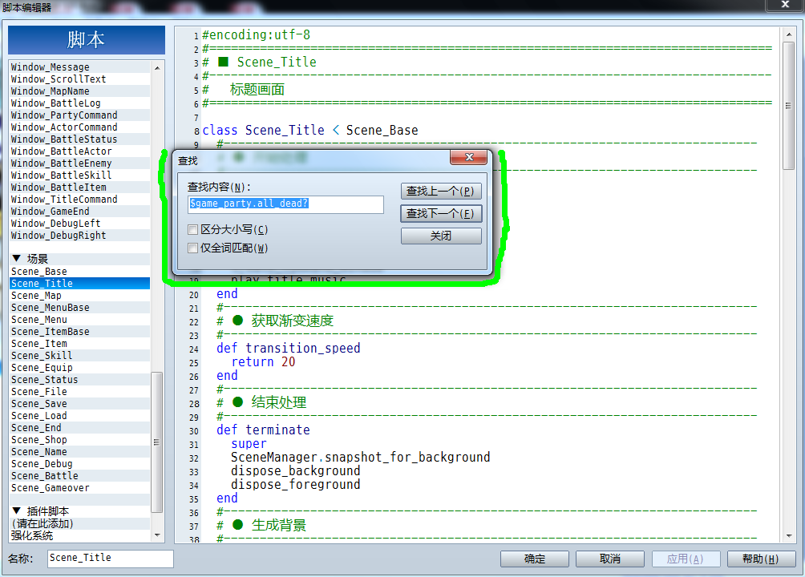Select Window_DebugRight script
Viewport: 805px width, 577px height.
[x=80, y=235]
